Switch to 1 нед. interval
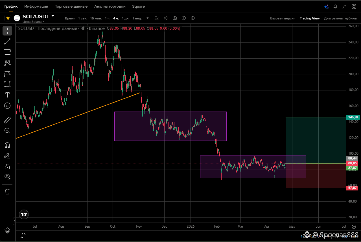361x242 pixels. [x=137, y=18]
